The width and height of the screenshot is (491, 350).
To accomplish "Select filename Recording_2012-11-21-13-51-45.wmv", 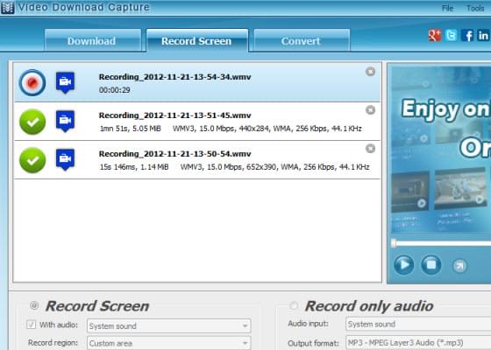I will click(174, 115).
